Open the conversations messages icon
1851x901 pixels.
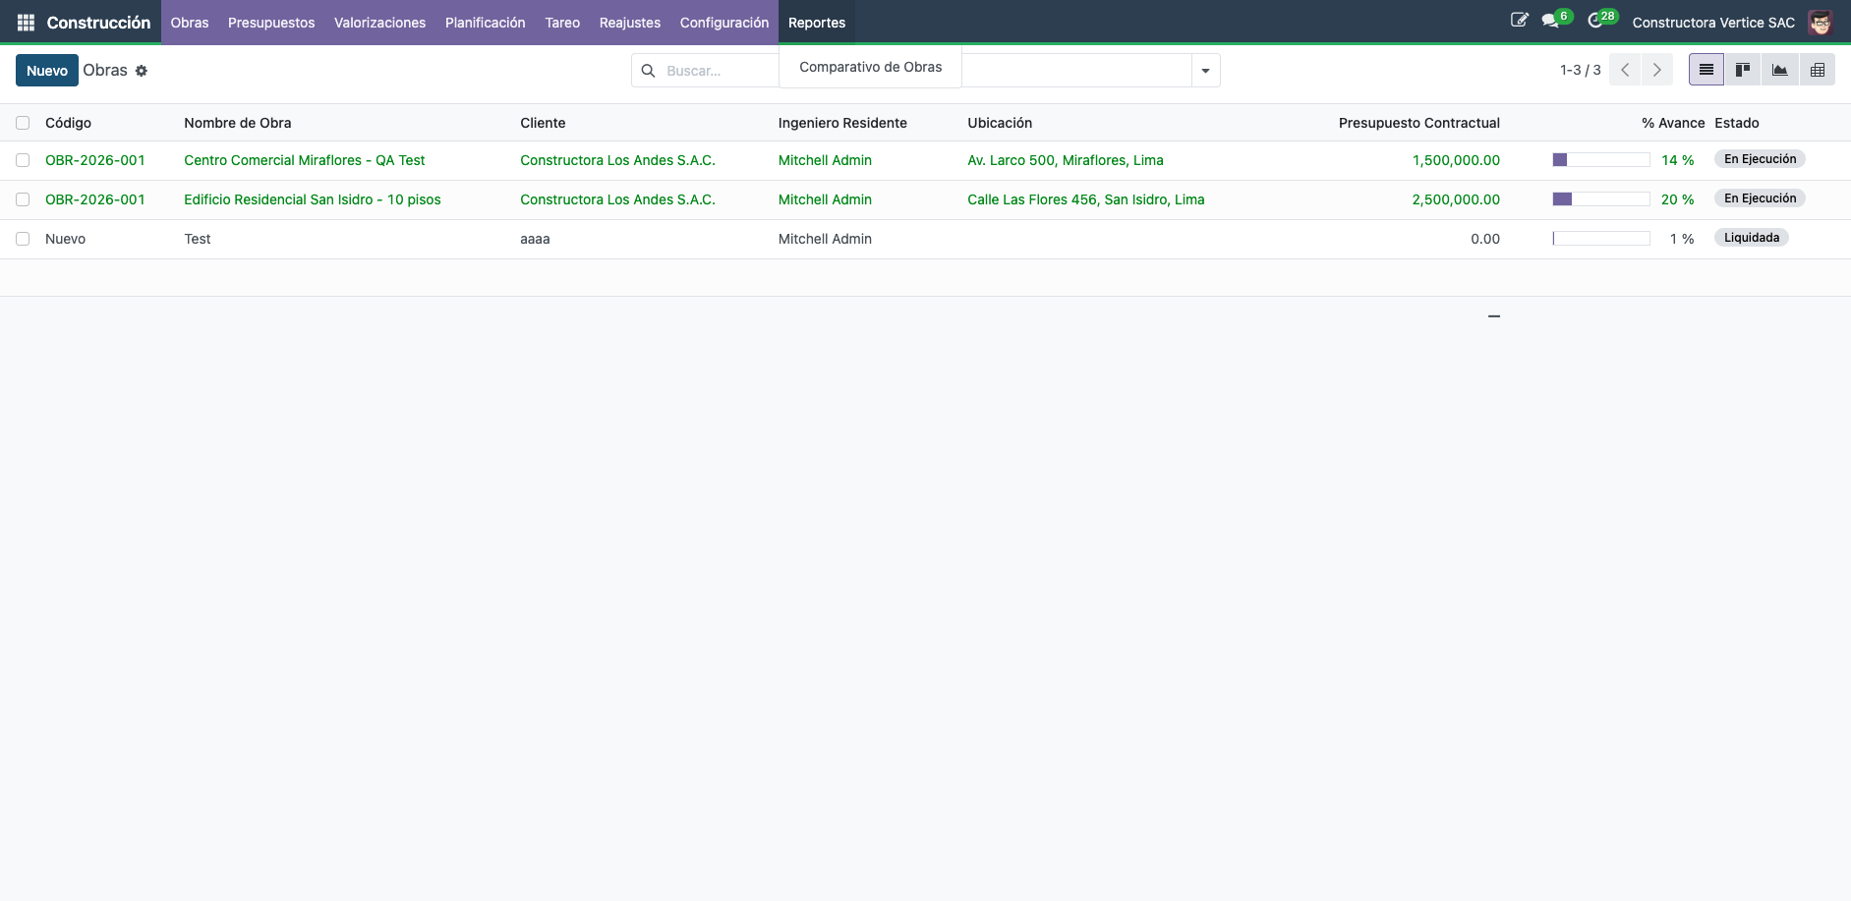point(1551,21)
